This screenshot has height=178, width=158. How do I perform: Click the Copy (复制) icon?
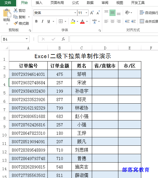[15, 17]
